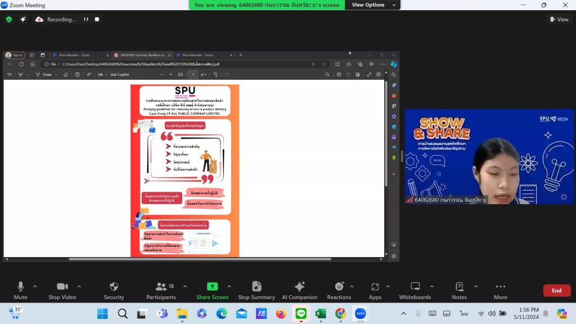This screenshot has height=324, width=576.
Task: Expand the caret next to Participants
Action: [185, 286]
